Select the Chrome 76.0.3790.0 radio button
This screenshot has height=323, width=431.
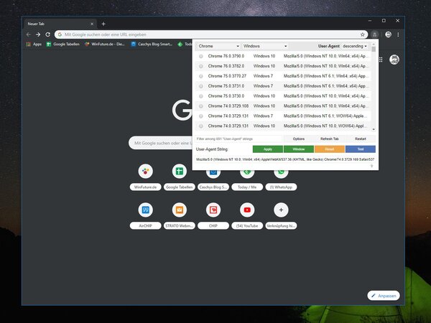pos(201,56)
